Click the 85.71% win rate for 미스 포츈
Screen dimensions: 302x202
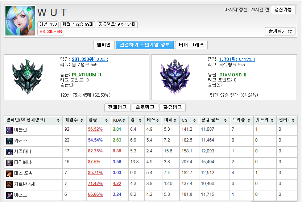click(95, 173)
